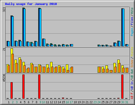Click the 'Sites / Visits' legend text
The width and height of the screenshot is (135, 105).
click(x=132, y=57)
